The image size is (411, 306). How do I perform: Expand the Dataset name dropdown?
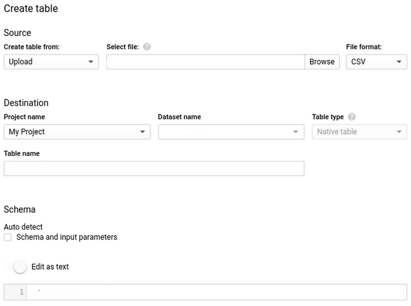tap(231, 132)
